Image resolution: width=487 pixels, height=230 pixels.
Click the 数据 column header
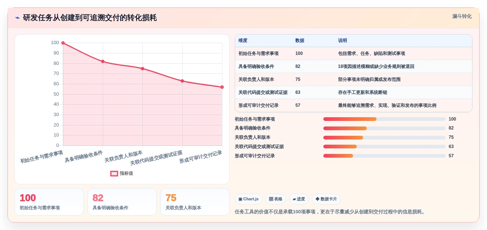coord(300,41)
